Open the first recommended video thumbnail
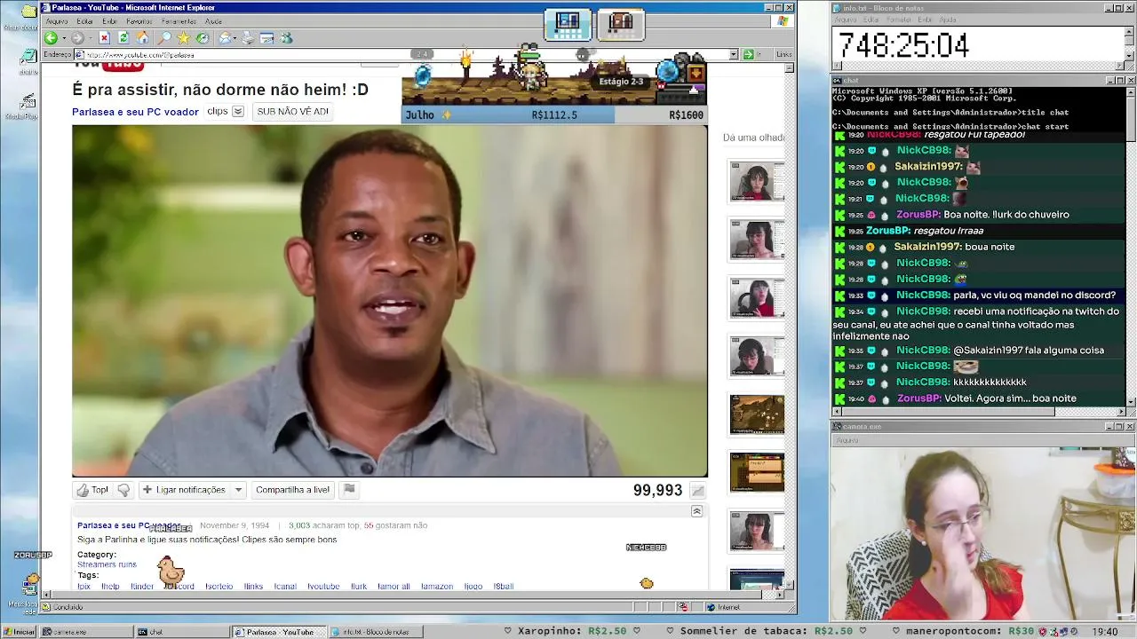Image resolution: width=1137 pixels, height=639 pixels. click(757, 181)
